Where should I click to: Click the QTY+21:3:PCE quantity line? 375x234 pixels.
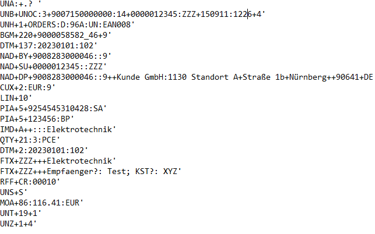click(x=30, y=140)
